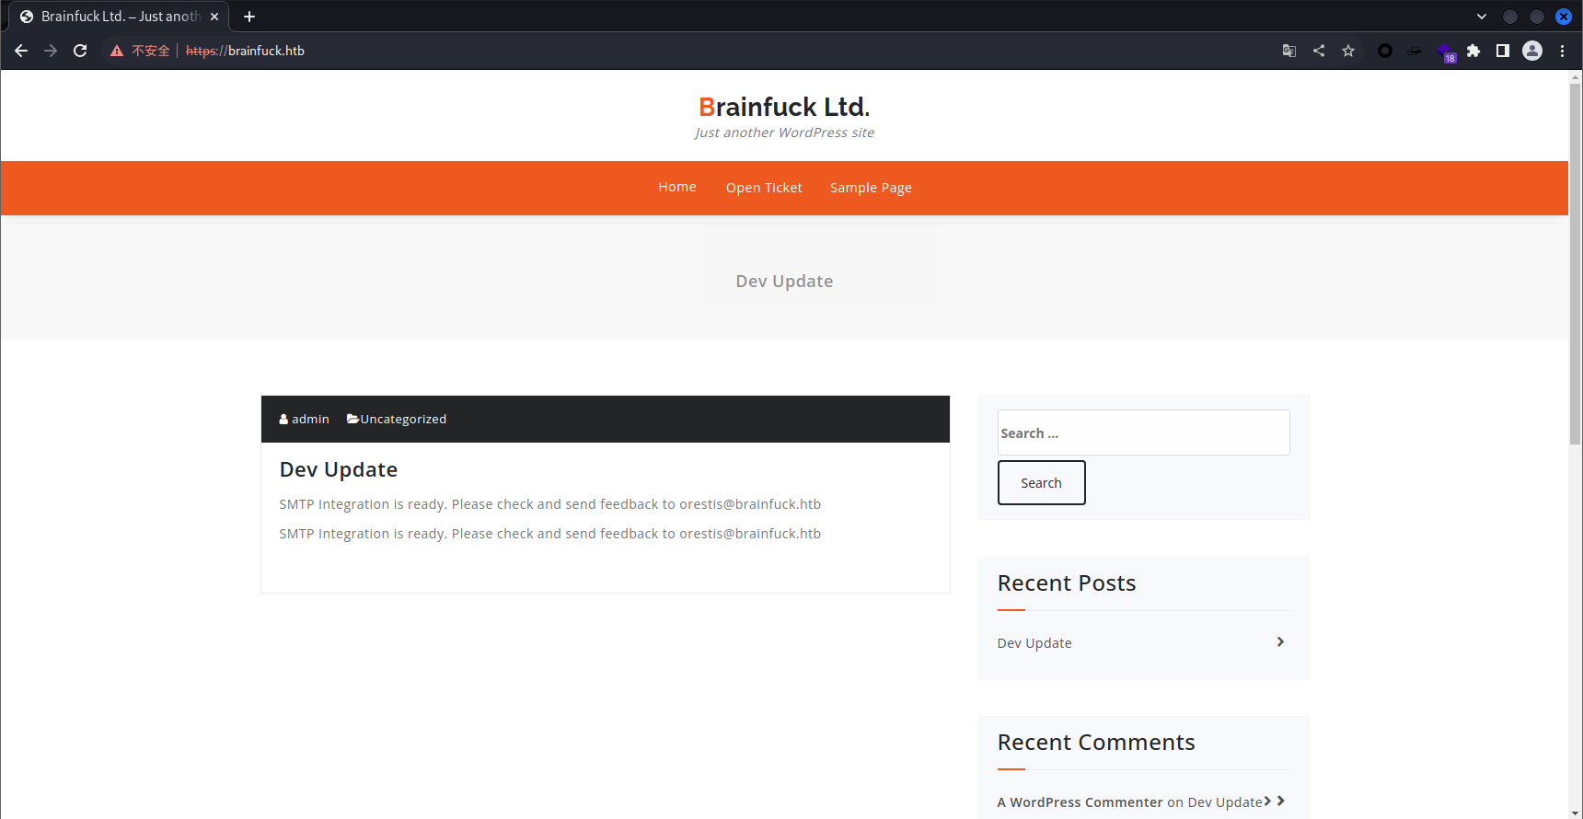
Task: Click the not-secure warning triangle icon
Action: (x=117, y=51)
